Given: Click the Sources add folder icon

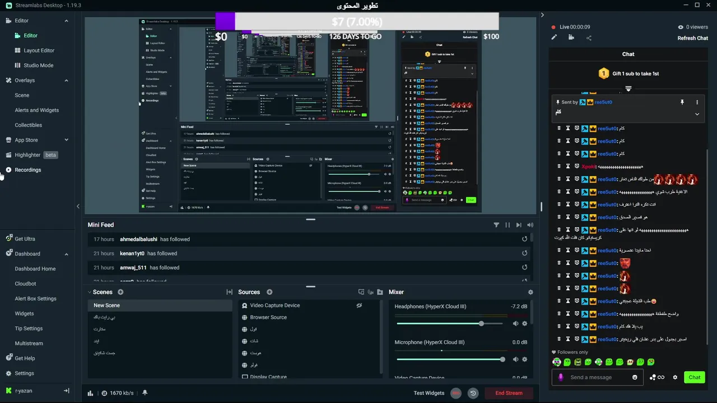Looking at the screenshot, I should (380, 292).
